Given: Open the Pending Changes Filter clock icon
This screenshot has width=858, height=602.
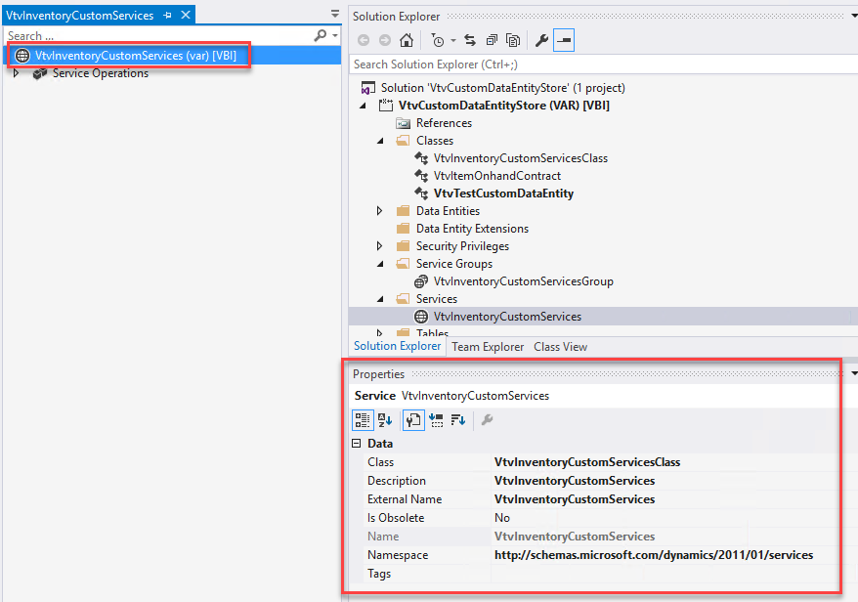Looking at the screenshot, I should pos(438,40).
